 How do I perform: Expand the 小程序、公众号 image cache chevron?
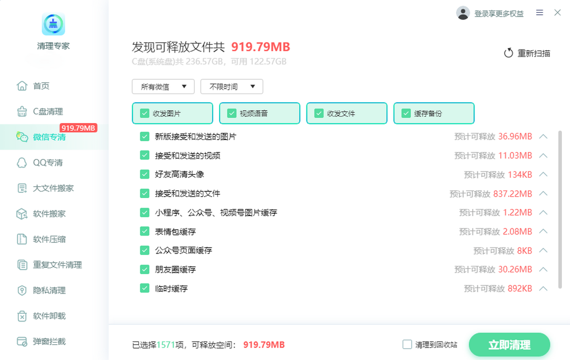[x=544, y=212]
